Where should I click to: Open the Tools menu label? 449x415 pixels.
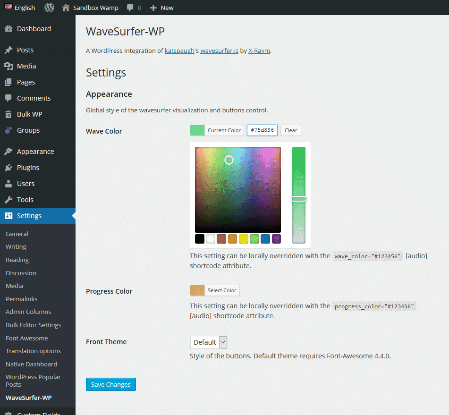[x=25, y=200]
